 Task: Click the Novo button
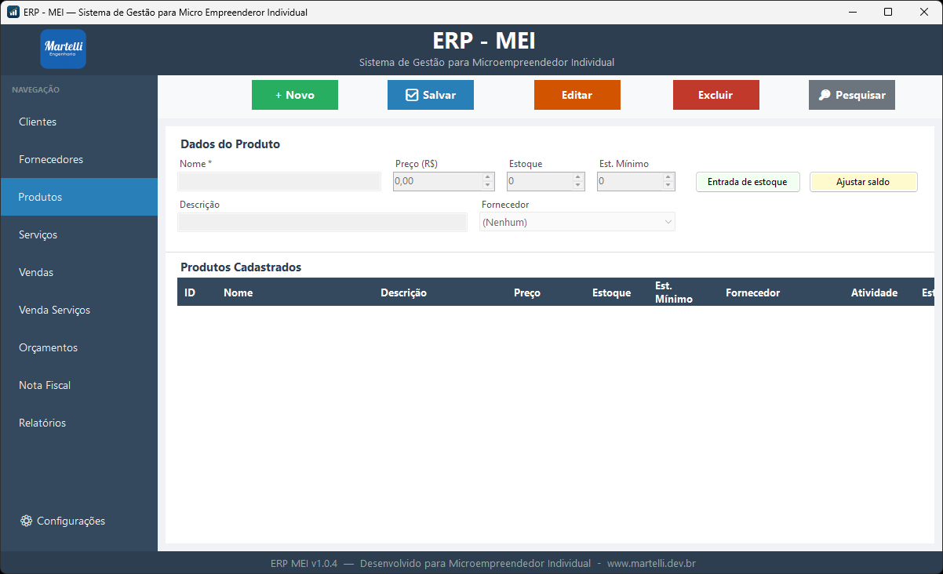[295, 95]
